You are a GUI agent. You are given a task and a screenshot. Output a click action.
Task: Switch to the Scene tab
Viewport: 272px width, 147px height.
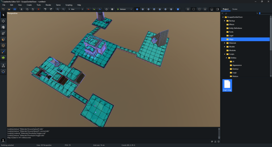click(235, 9)
